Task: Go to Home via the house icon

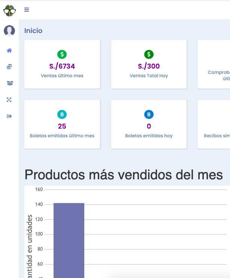Action: click(9, 50)
